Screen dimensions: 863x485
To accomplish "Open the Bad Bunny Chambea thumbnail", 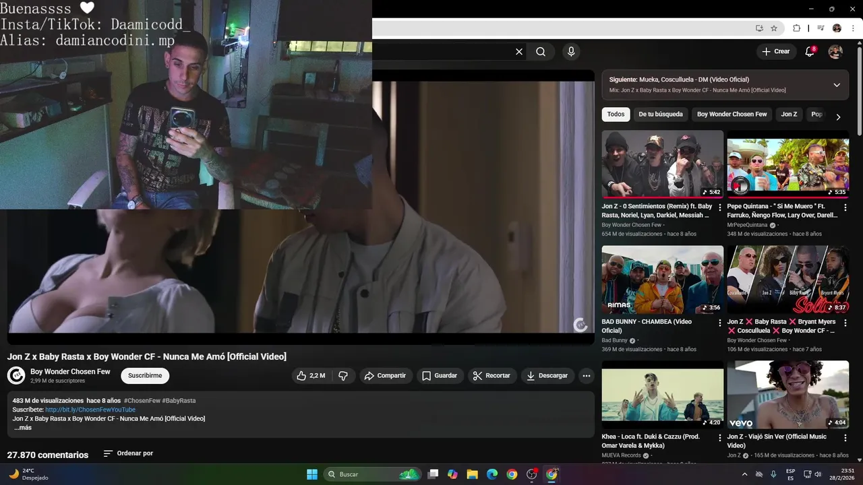I will point(662,280).
